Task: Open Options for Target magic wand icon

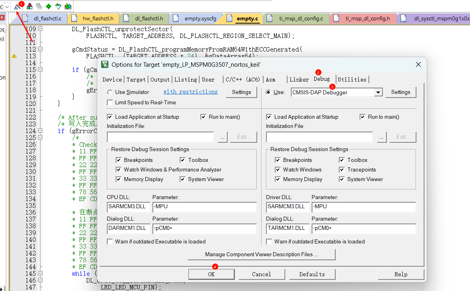Action: coord(17,6)
